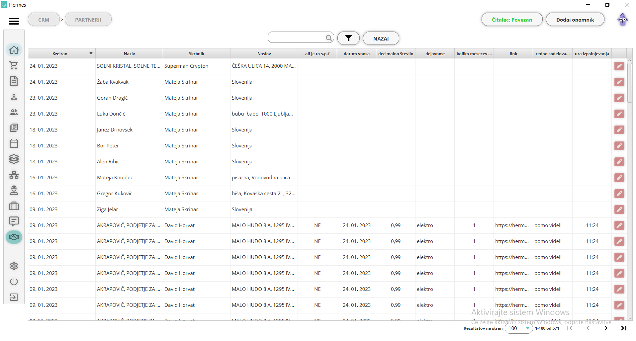The height and width of the screenshot is (341, 636).
Task: Sort by Skrbnik column header
Action: (197, 53)
